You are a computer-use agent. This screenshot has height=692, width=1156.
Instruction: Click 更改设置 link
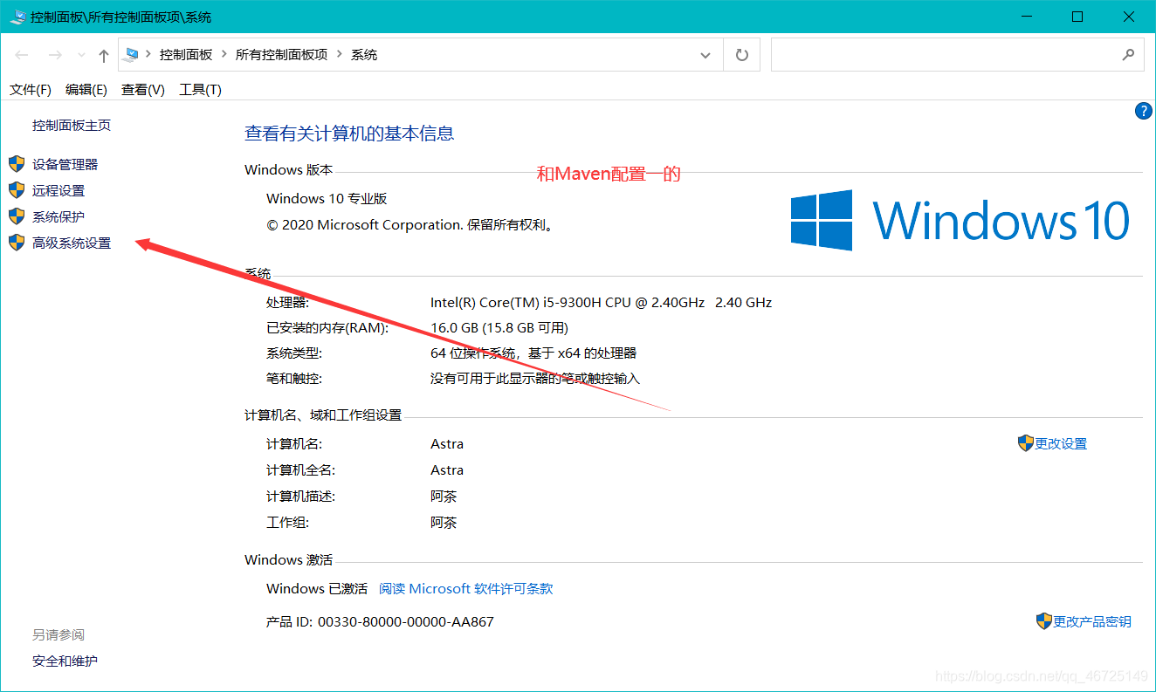coord(1061,443)
